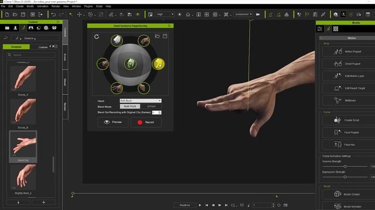The width and height of the screenshot is (375, 210).
Task: Click the sliders tab icon in Modify panel
Action: [x=320, y=29]
